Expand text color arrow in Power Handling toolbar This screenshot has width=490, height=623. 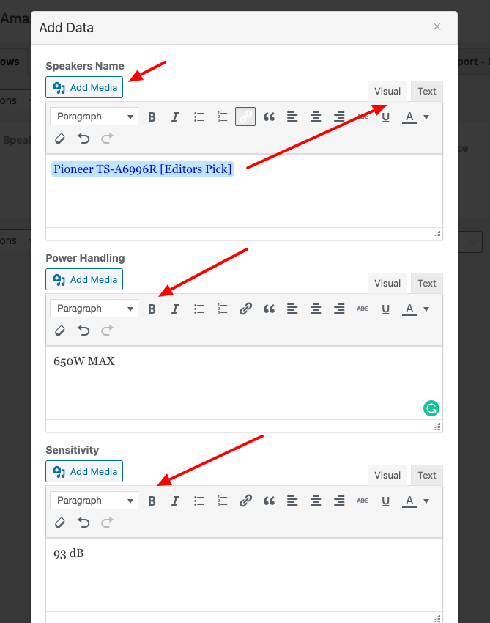426,309
